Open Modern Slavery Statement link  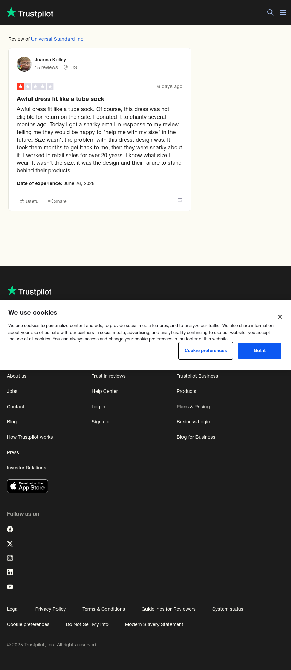coord(154,624)
